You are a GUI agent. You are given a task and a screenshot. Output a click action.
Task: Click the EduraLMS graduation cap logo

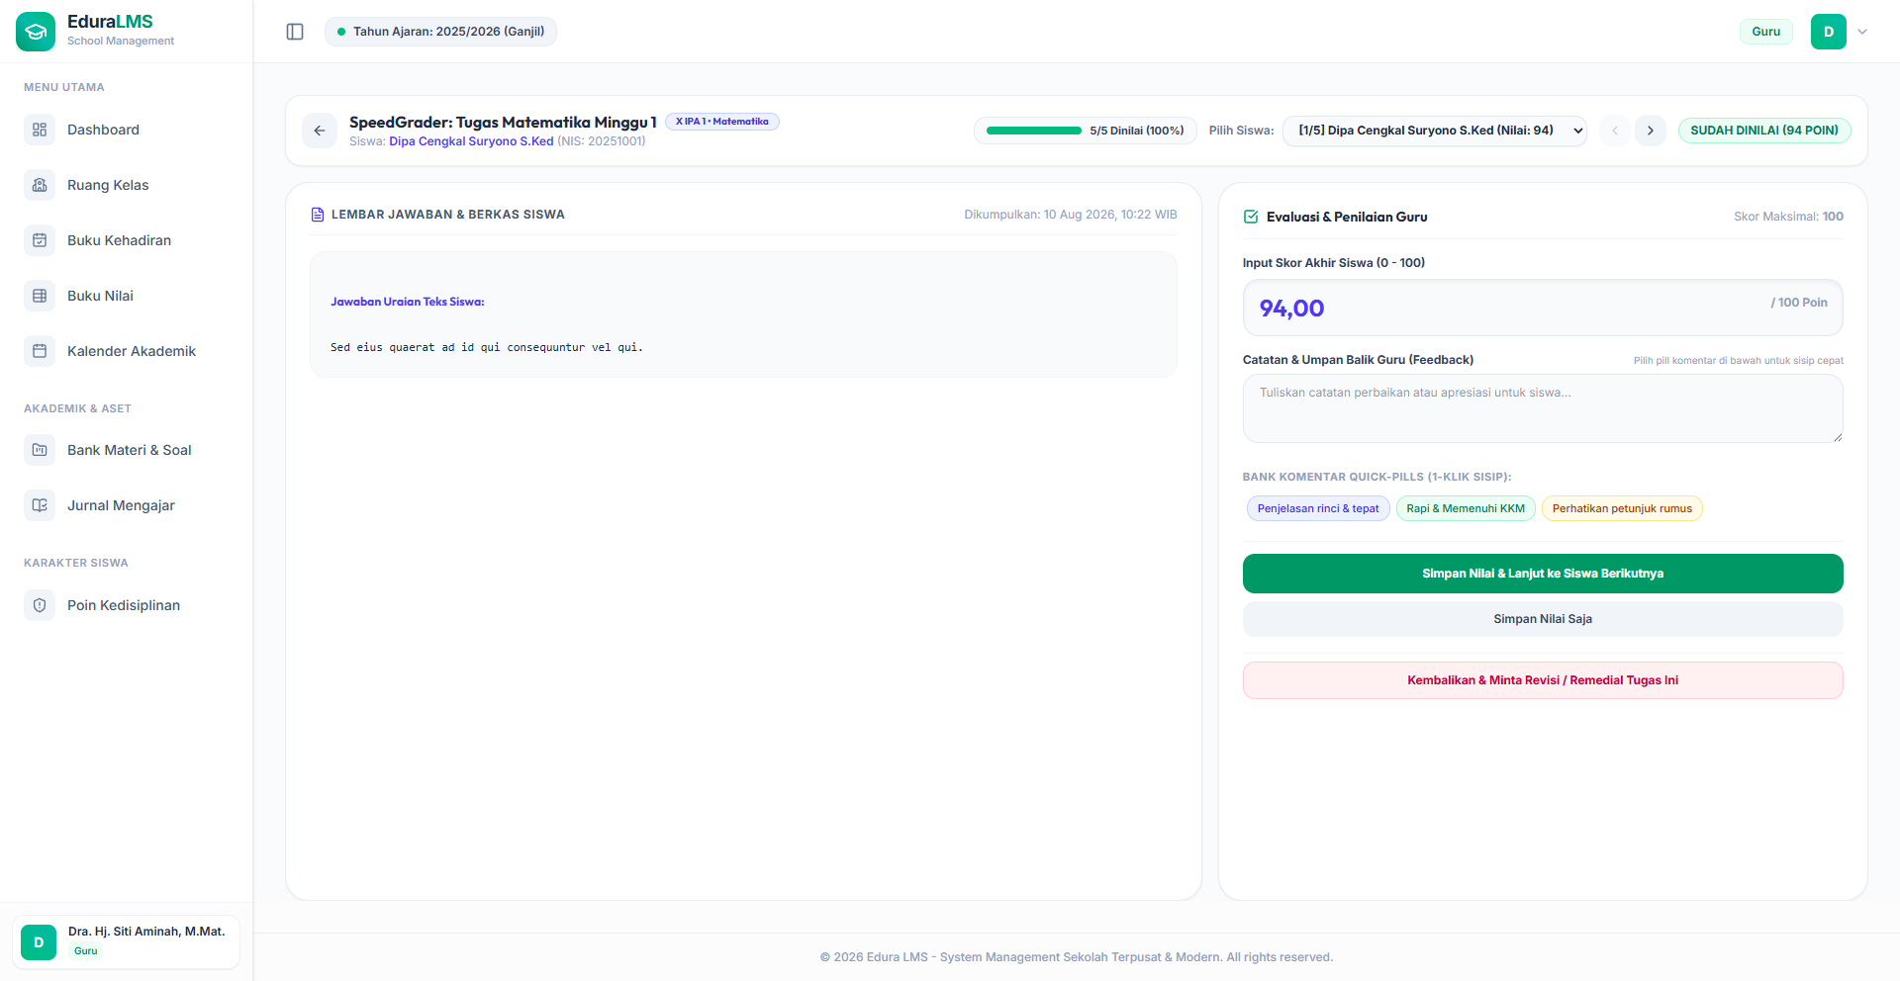[x=36, y=32]
